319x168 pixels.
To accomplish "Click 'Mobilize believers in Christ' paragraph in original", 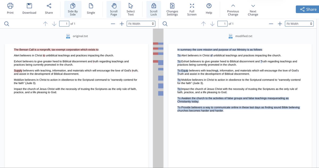I will [75, 81].
